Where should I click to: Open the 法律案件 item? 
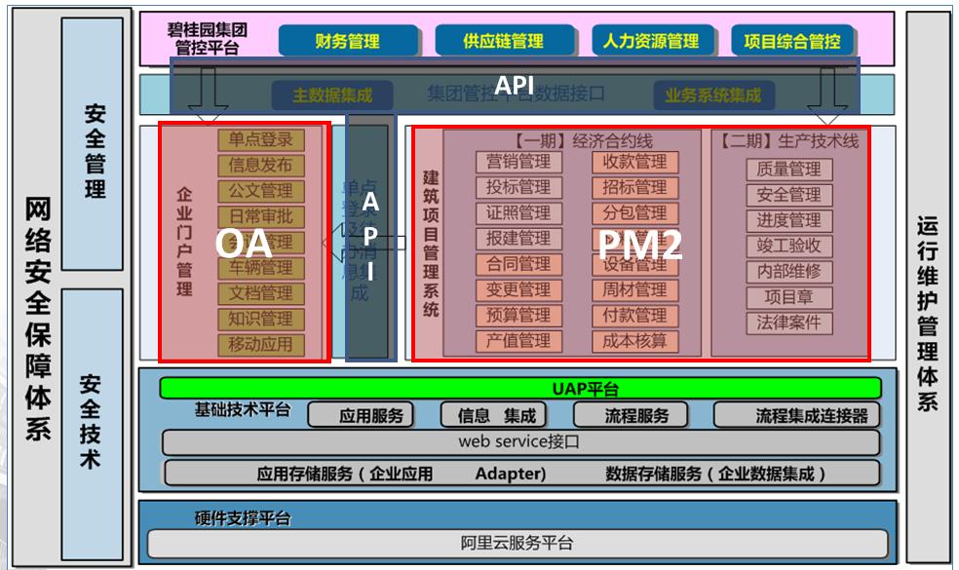coord(788,323)
